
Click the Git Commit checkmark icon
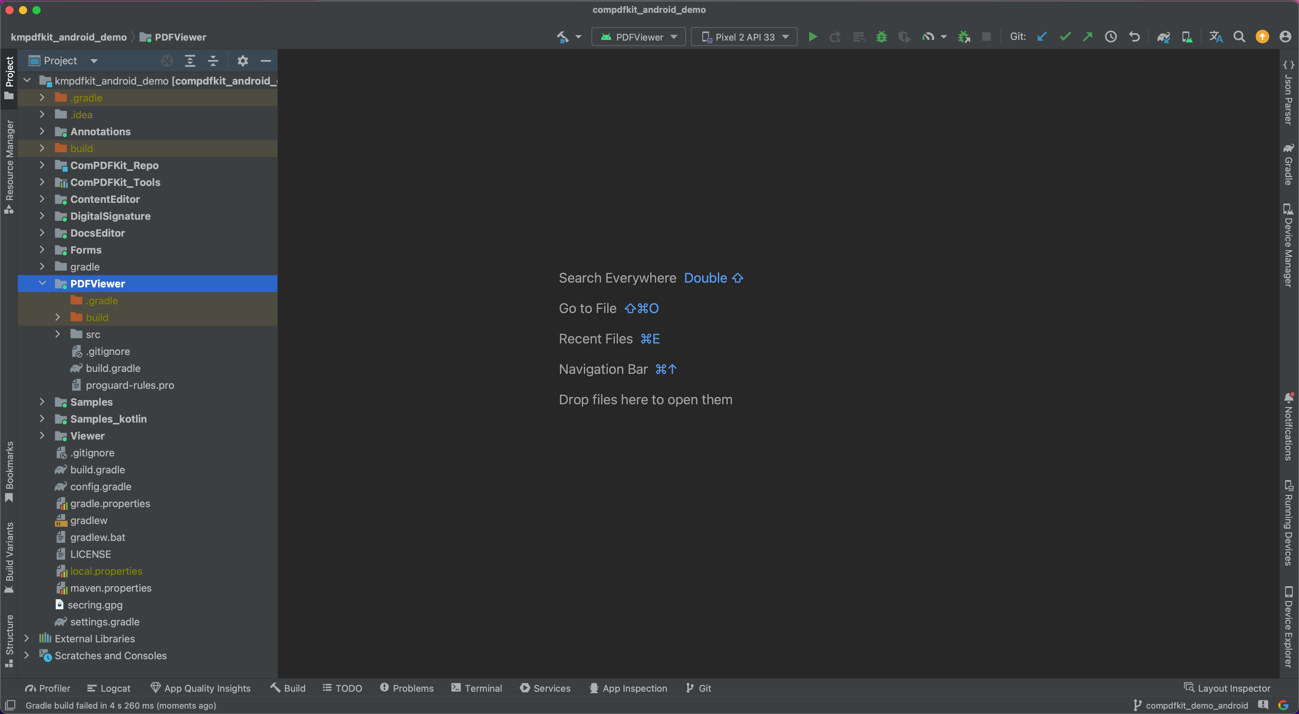pyautogui.click(x=1065, y=37)
